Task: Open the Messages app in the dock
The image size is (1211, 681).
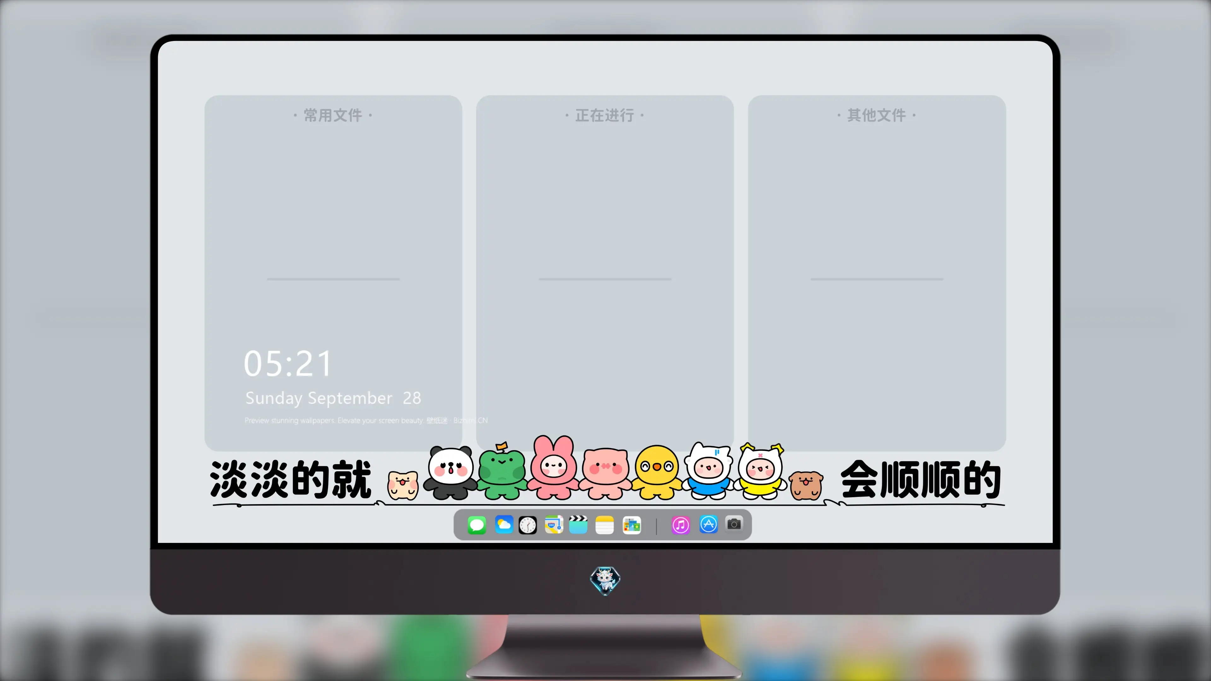Action: (477, 525)
